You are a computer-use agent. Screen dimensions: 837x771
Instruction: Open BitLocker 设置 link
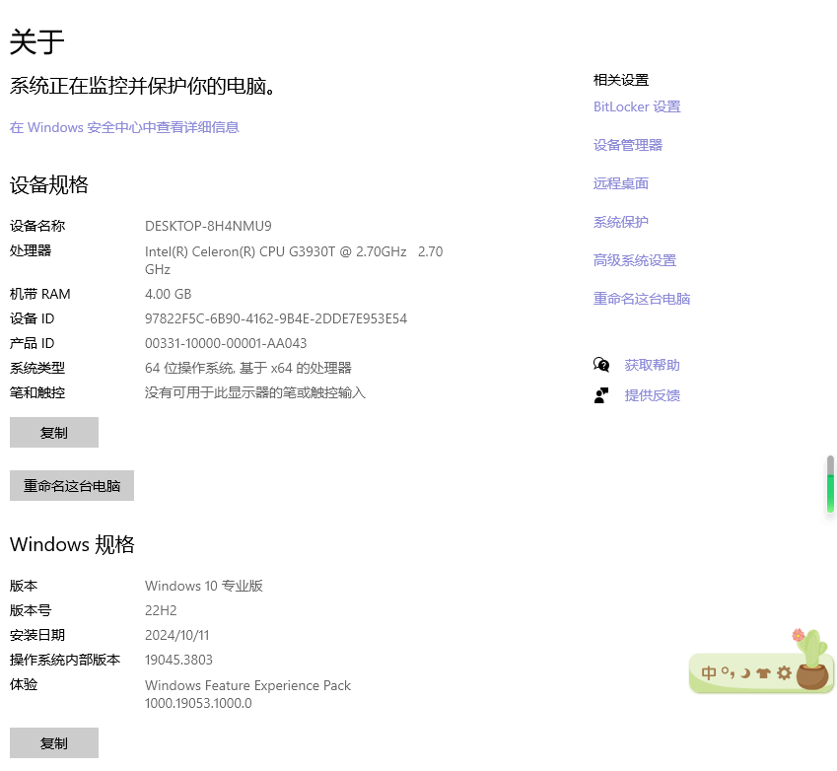coord(637,106)
